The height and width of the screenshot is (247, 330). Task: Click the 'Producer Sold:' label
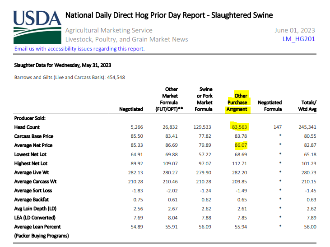[x=30, y=118]
